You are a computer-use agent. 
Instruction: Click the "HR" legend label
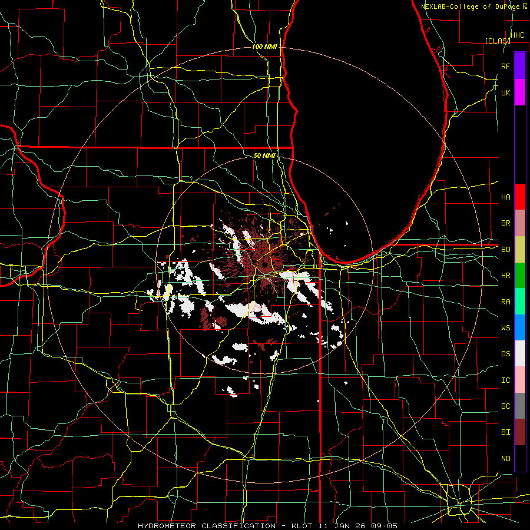tap(505, 276)
